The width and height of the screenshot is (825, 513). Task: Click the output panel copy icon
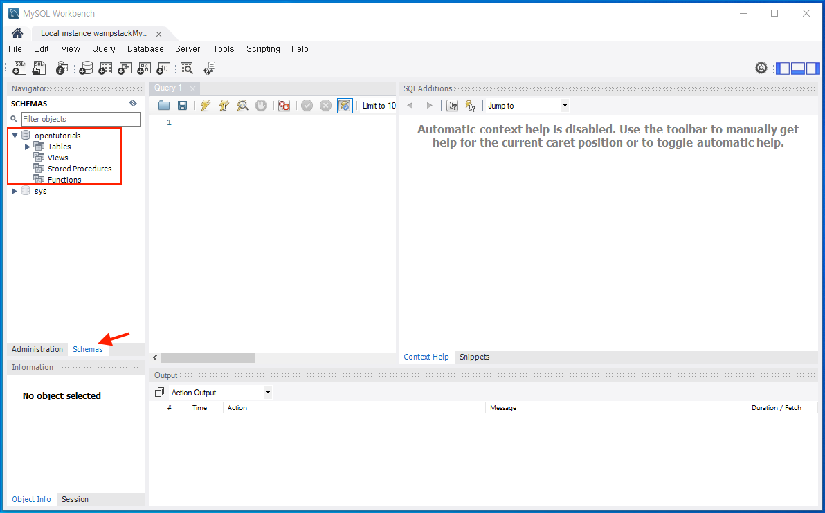159,393
